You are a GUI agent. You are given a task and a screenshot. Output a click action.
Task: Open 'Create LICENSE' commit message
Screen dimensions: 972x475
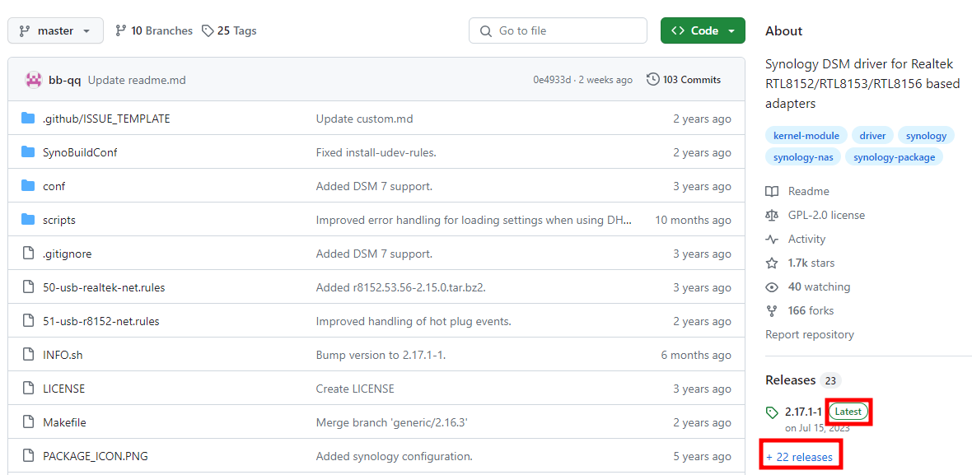355,389
